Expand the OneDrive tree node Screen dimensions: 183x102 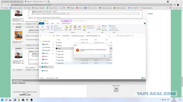click(x=40, y=63)
